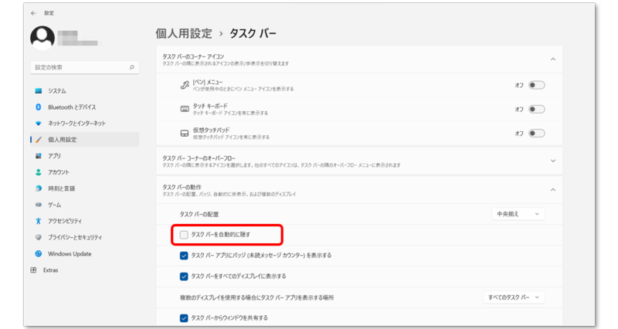Open the user profile avatar

click(x=42, y=38)
